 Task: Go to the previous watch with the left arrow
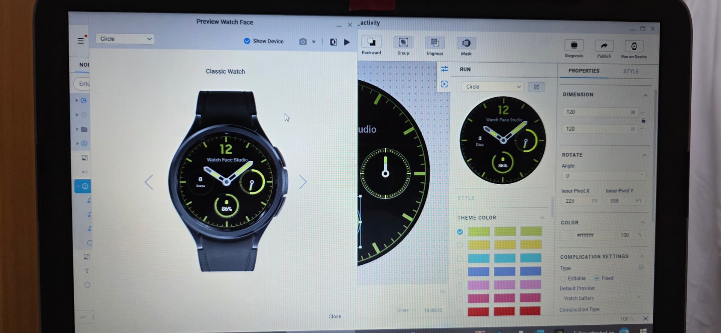click(149, 182)
